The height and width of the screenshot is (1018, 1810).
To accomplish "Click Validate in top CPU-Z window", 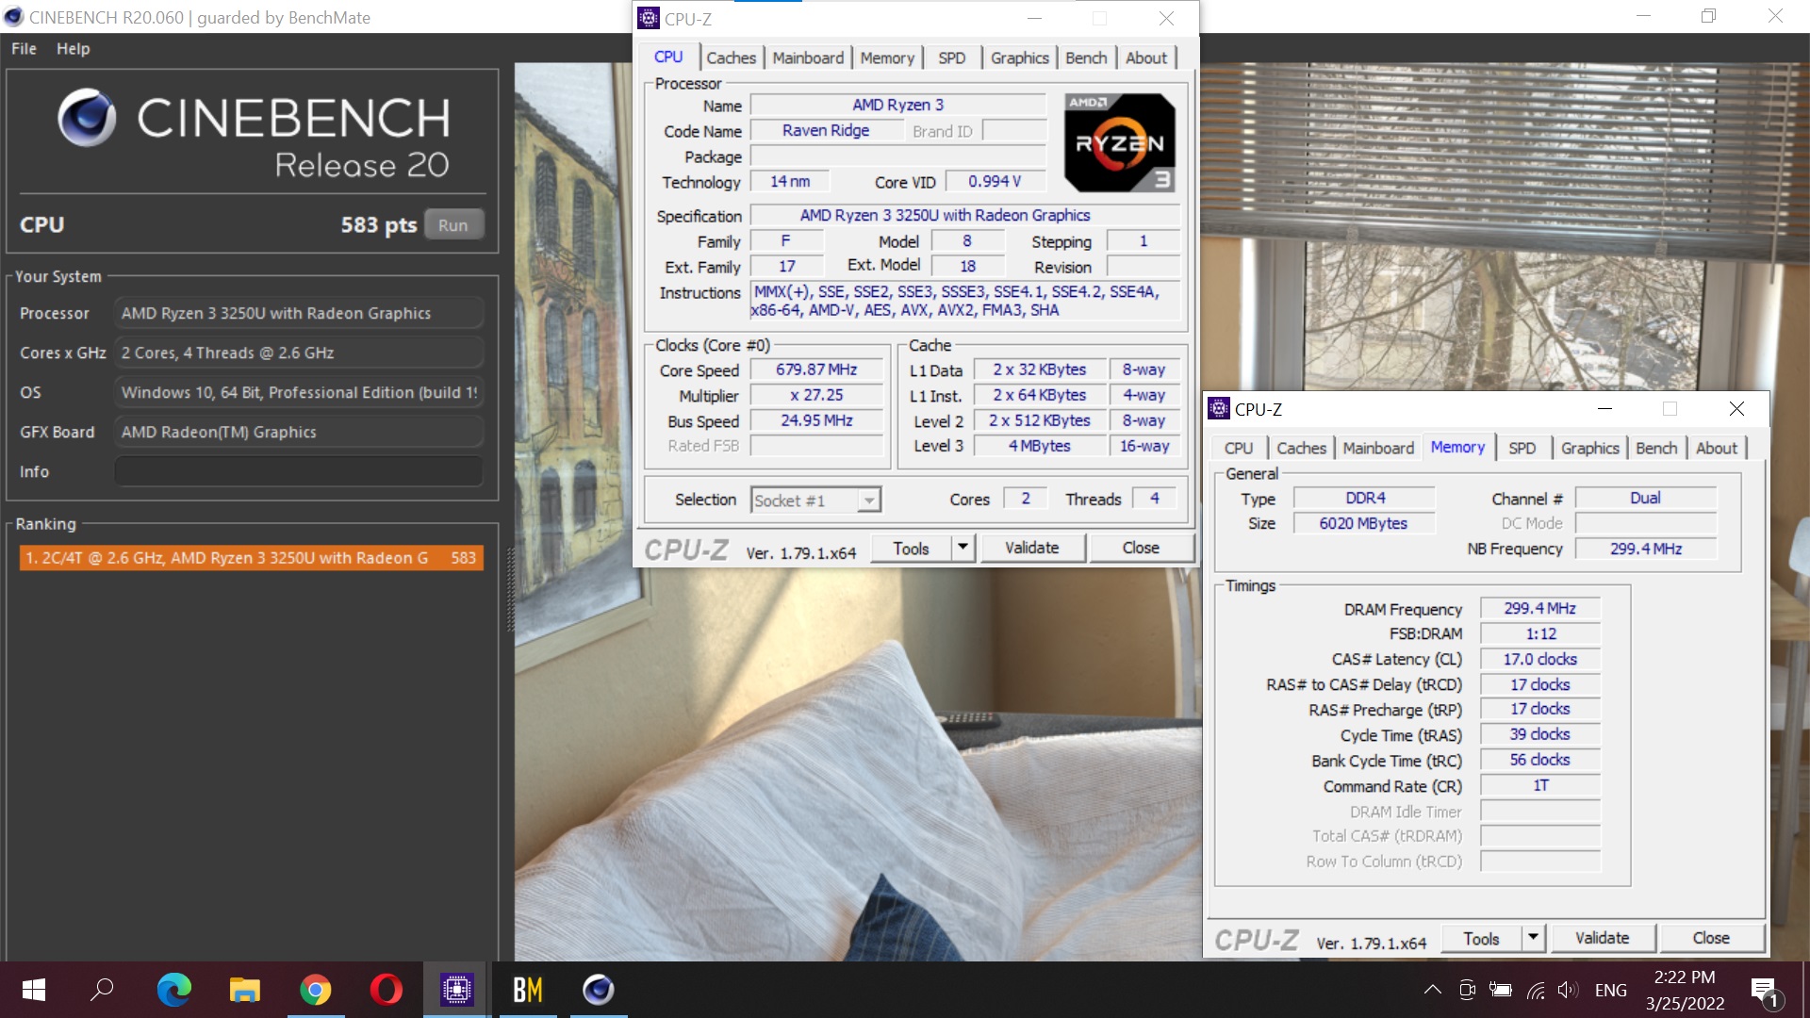I will point(1032,548).
